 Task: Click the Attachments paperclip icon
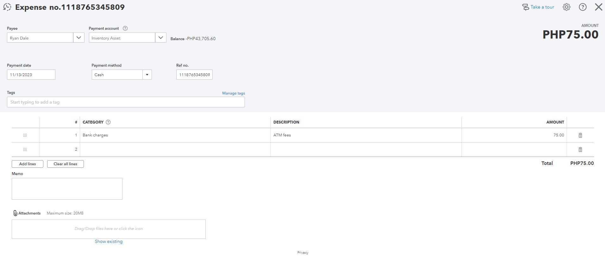point(15,213)
